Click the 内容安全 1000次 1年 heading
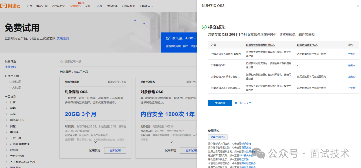The height and width of the screenshot is (168, 361). [167, 114]
